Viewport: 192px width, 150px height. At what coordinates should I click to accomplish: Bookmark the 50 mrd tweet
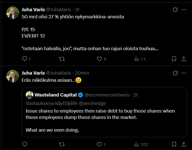pyautogui.click(x=174, y=59)
